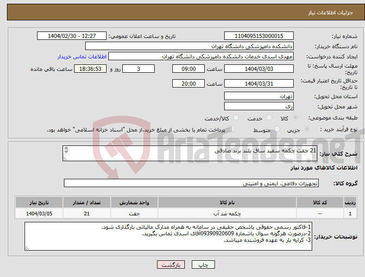The width and height of the screenshot is (365, 277).
Task: Click column header تعداد / مقدار
Action: pyautogui.click(x=87, y=202)
